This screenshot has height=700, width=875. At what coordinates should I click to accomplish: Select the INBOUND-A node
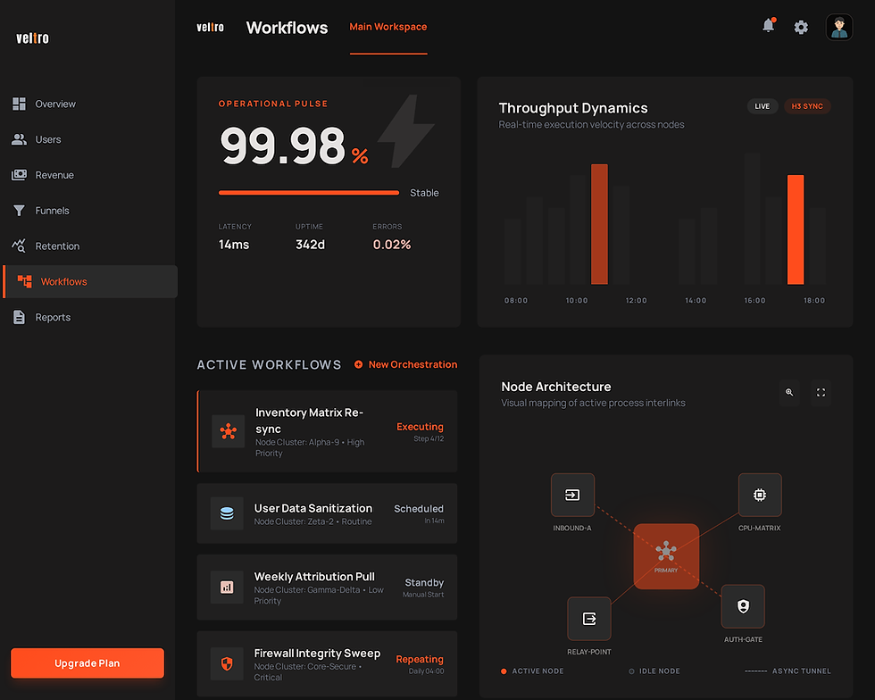coord(572,496)
